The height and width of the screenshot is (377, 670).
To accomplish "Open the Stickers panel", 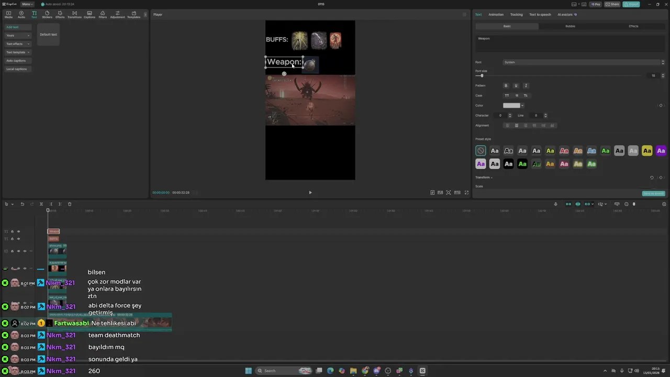I will (x=47, y=14).
